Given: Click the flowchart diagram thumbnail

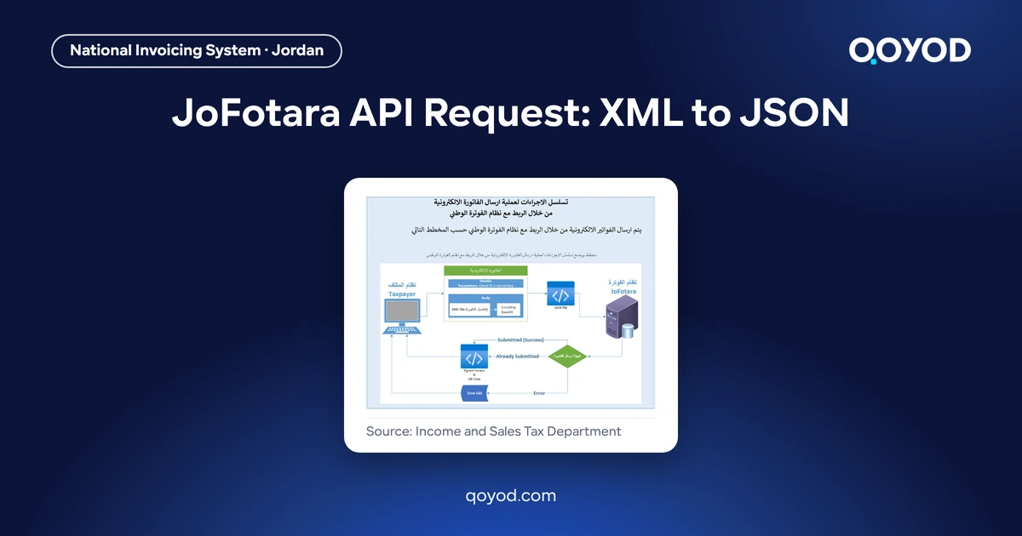Looking at the screenshot, I should pyautogui.click(x=511, y=301).
